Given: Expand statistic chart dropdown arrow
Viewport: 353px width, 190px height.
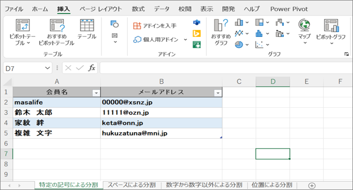Looking at the screenshot, I should (x=267, y=34).
